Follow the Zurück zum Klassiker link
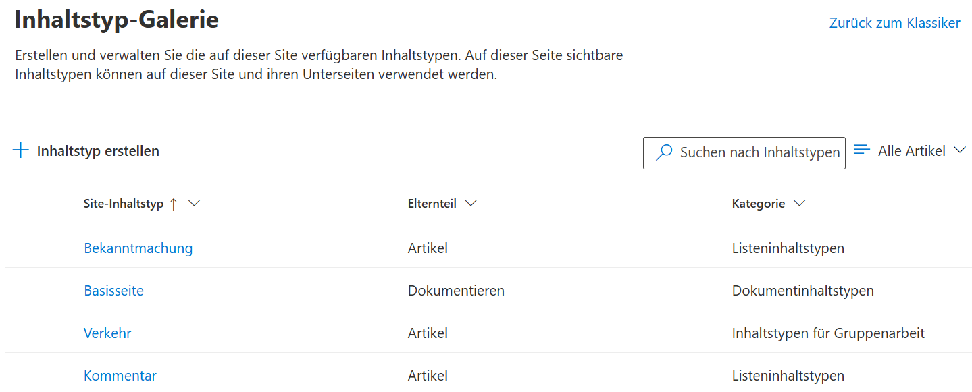The image size is (972, 392). [894, 23]
